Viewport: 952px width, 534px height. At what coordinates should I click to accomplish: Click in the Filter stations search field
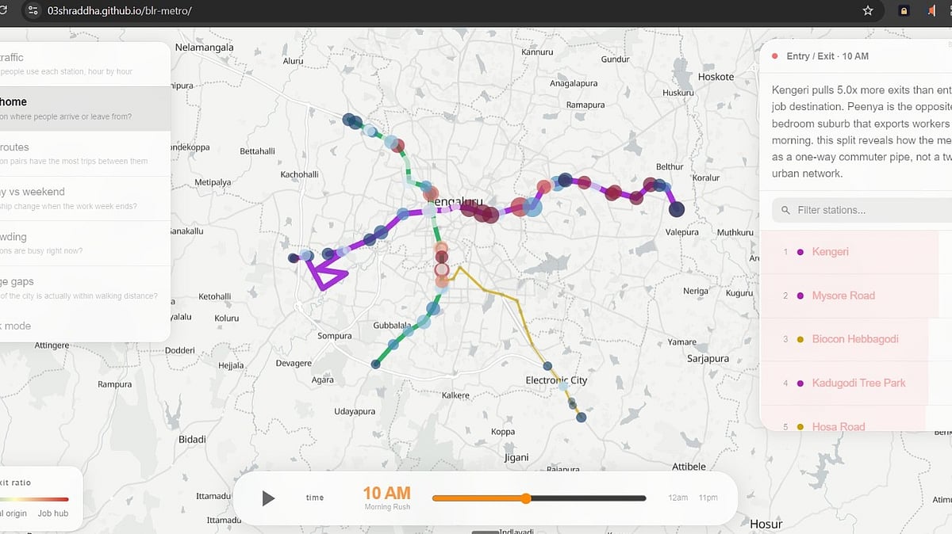coord(862,210)
